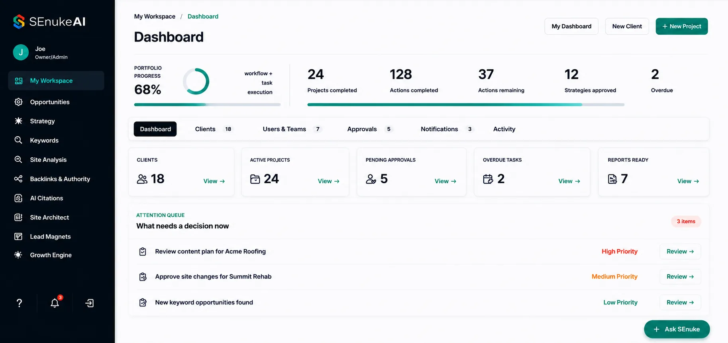Click the portfolio progress ring
The width and height of the screenshot is (728, 343).
coord(196,81)
